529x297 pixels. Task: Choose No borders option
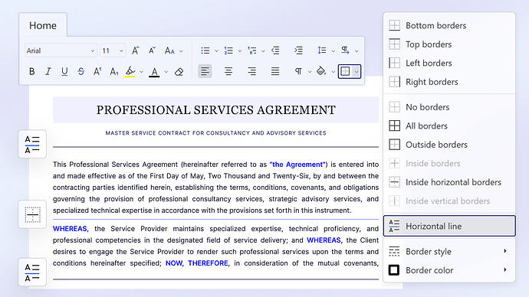click(449, 107)
